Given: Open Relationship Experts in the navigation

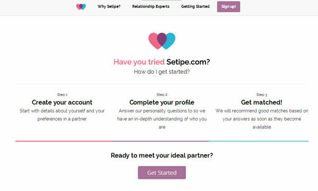Looking at the screenshot, I should 151,6.
